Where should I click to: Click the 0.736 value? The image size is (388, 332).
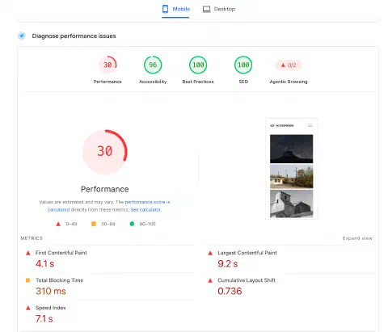[x=230, y=292]
